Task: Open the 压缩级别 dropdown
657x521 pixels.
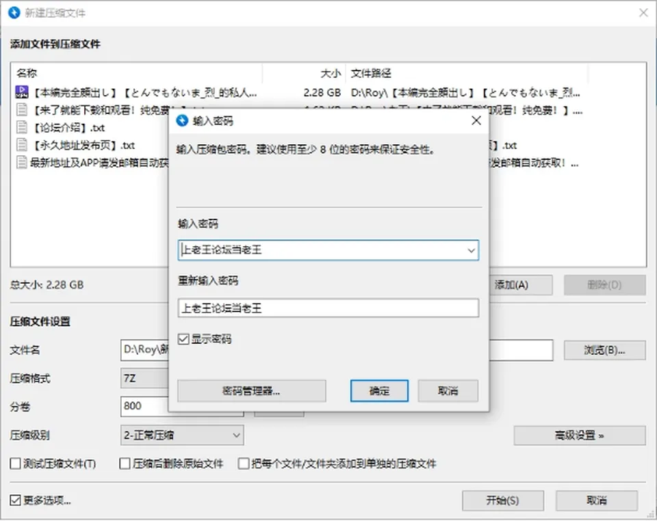Action: (x=182, y=436)
